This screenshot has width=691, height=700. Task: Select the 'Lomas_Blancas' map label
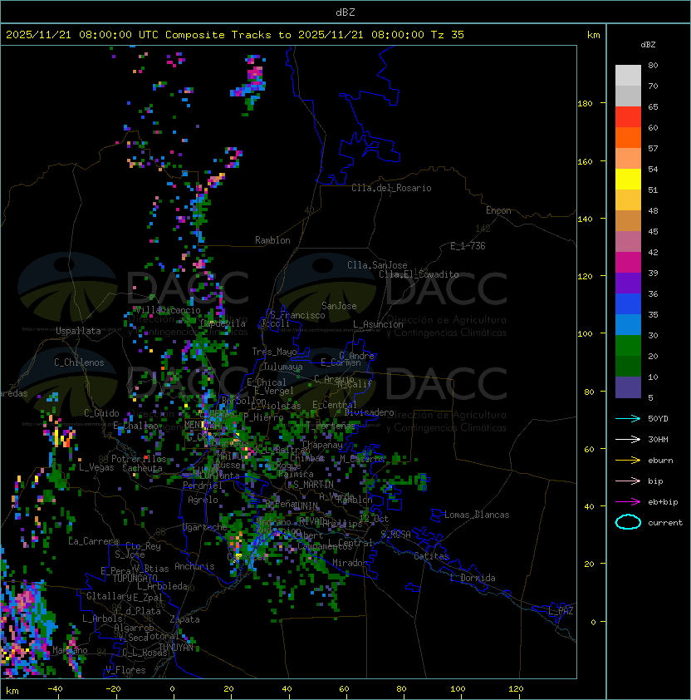[x=477, y=515]
